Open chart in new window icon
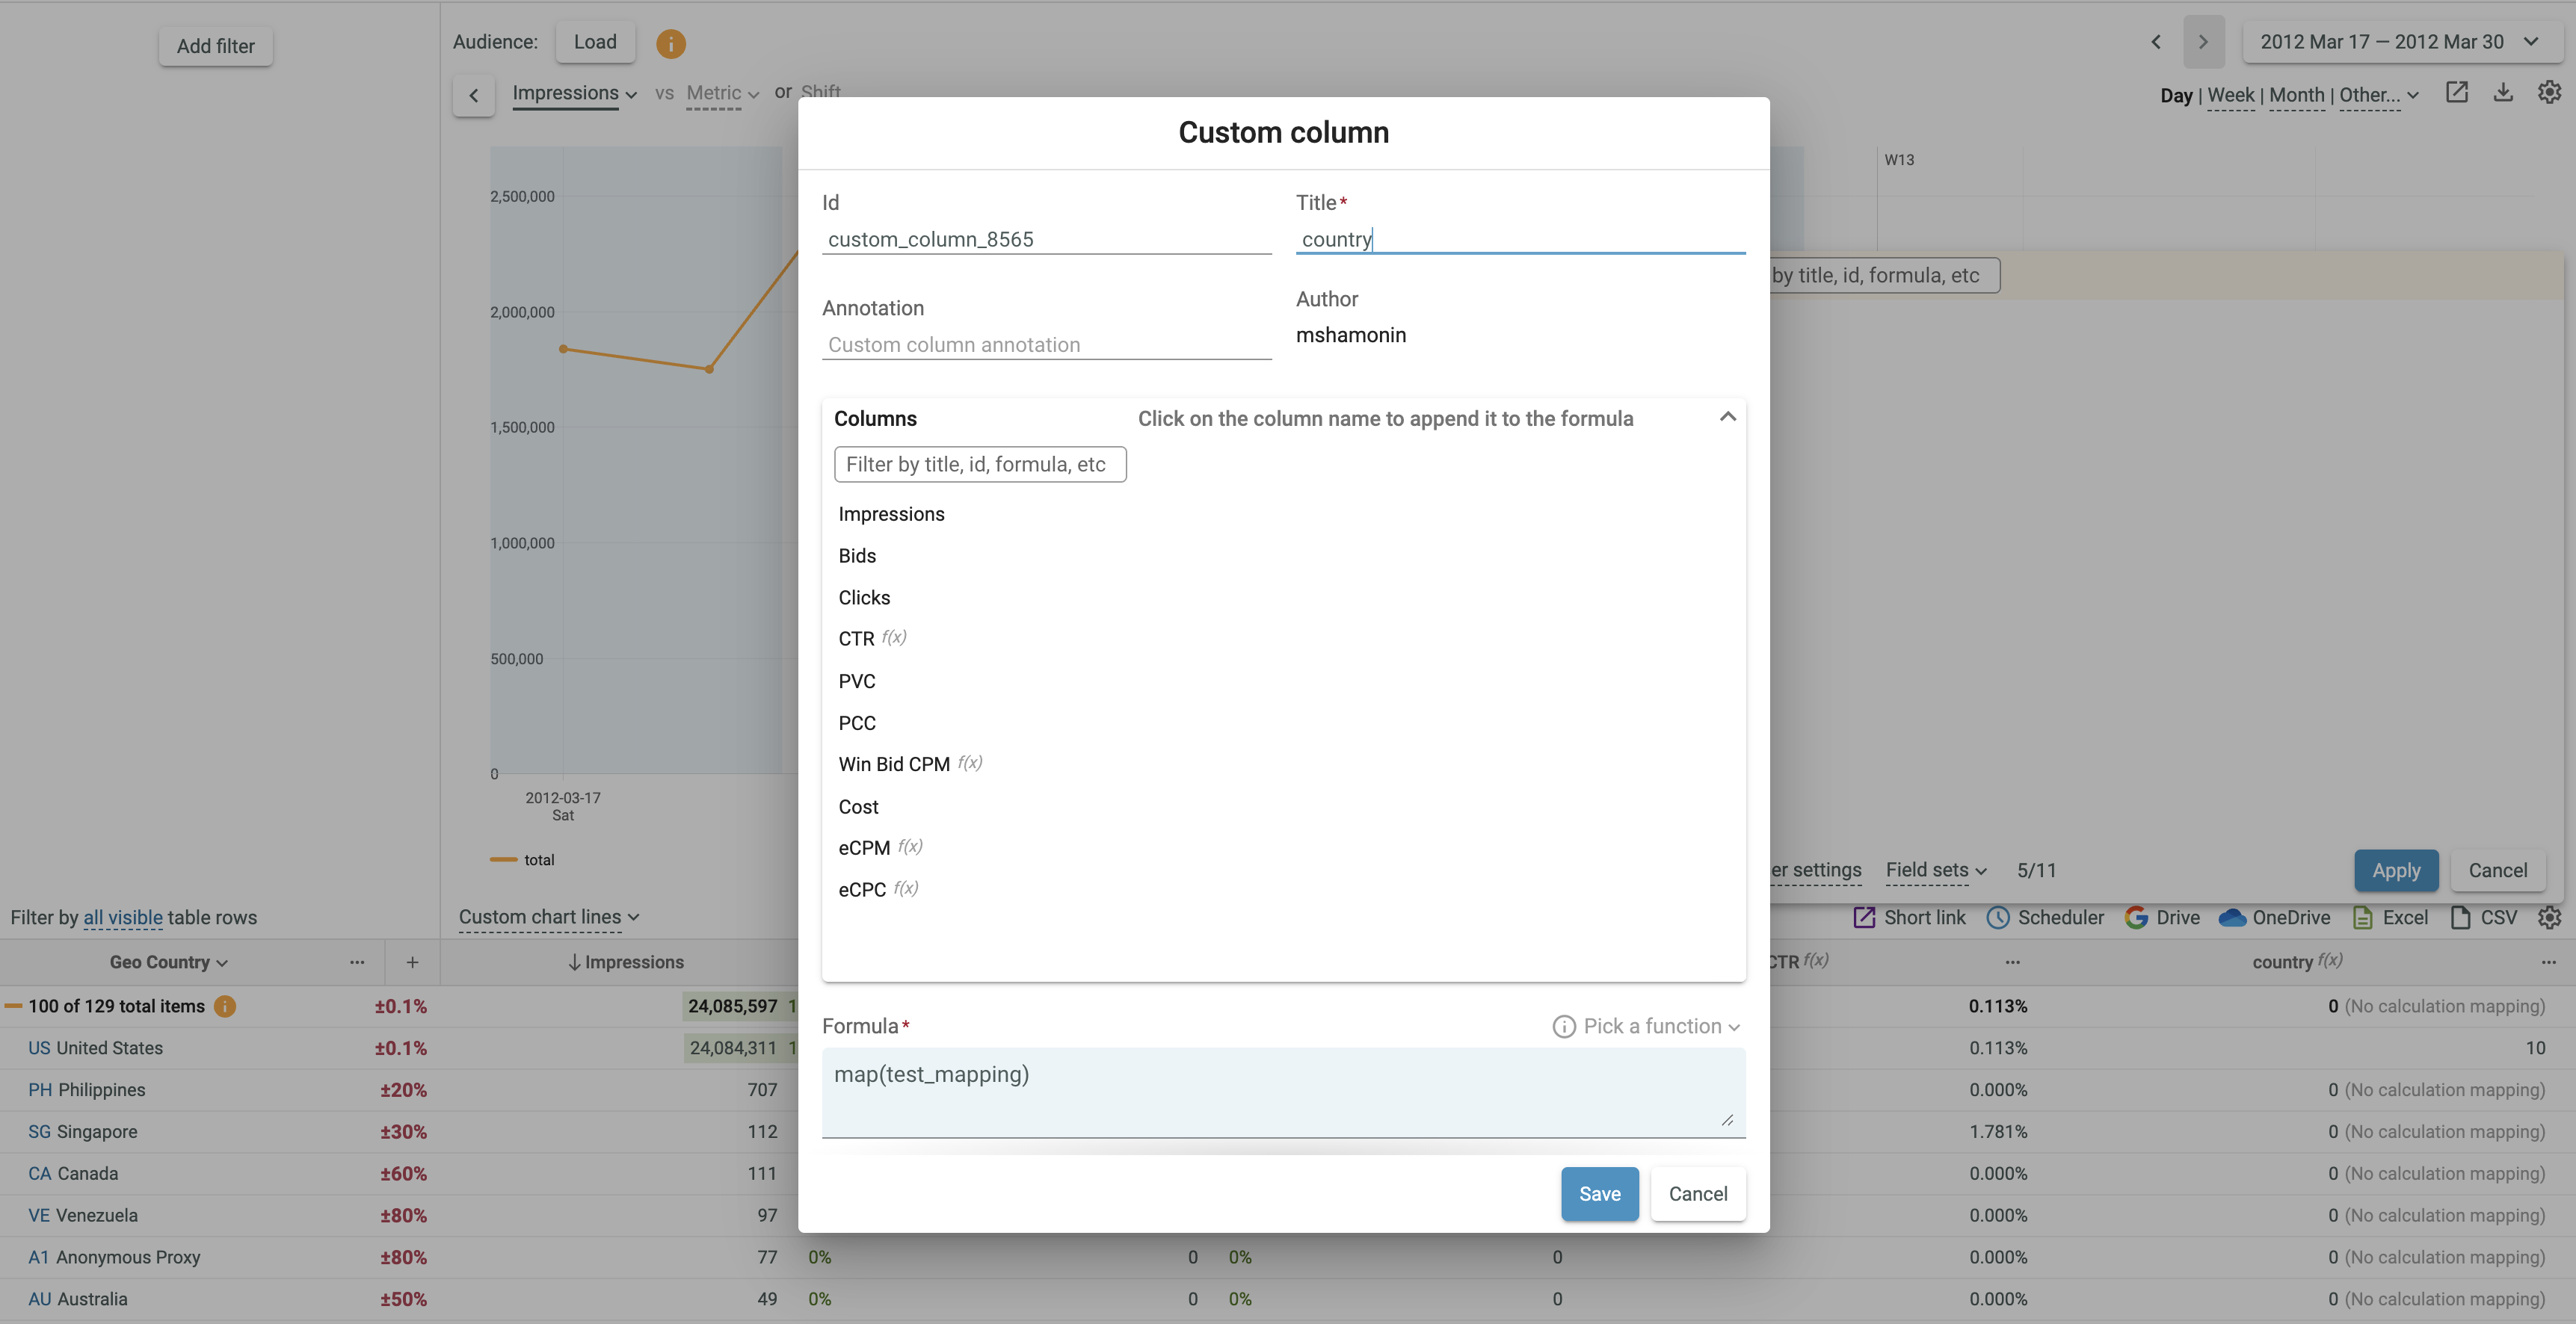The width and height of the screenshot is (2576, 1324). pyautogui.click(x=2456, y=93)
